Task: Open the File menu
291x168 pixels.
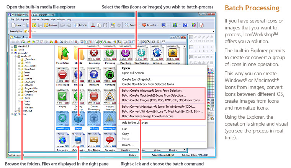Action: click(12, 19)
